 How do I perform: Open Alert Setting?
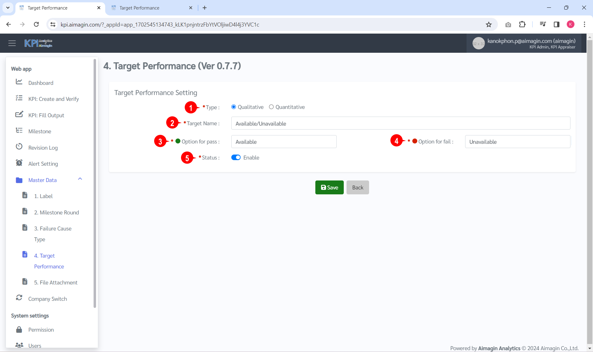[43, 164]
